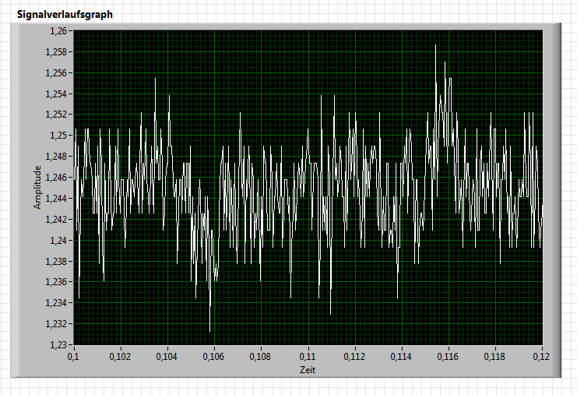
Task: Click the X-axis tick label 0,116
Action: pos(448,356)
